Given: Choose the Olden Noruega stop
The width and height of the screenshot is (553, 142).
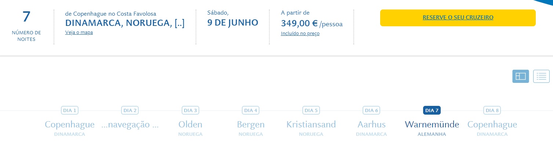Looking at the screenshot, I should click(x=190, y=128).
